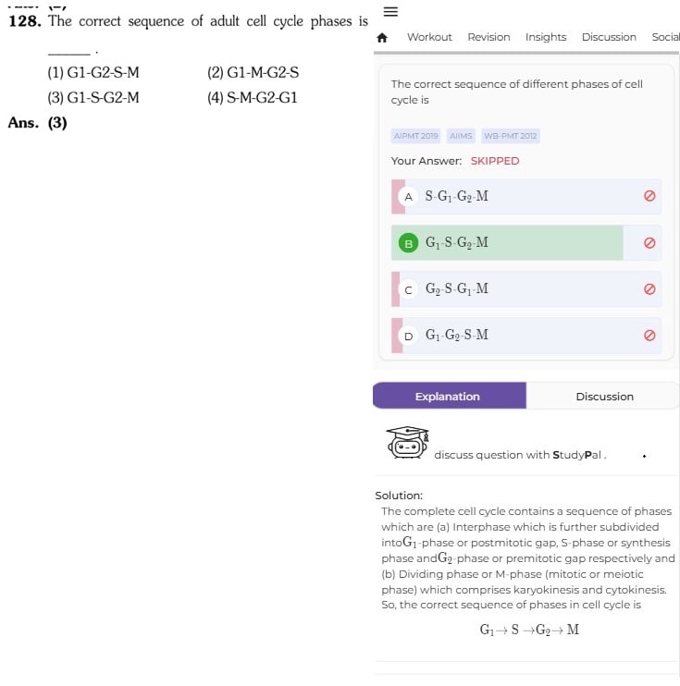Select the green option B circle

pos(408,243)
